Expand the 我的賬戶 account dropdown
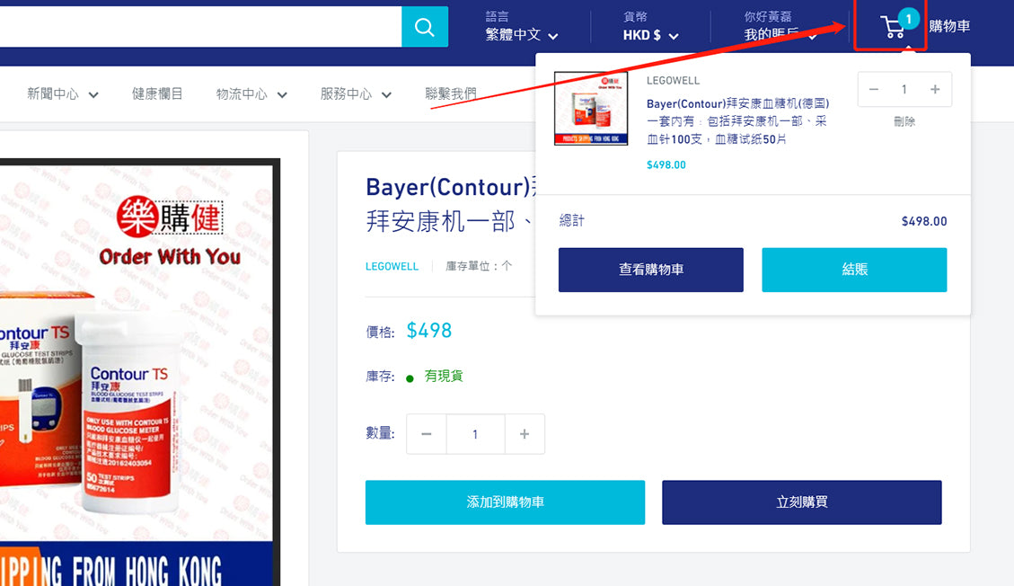1014x586 pixels. coord(778,35)
